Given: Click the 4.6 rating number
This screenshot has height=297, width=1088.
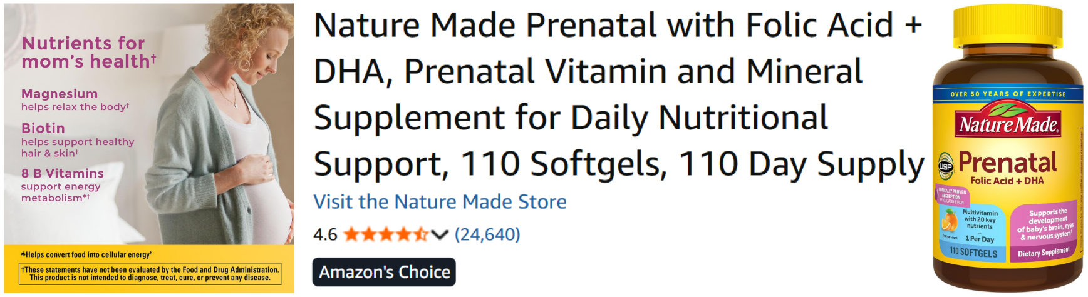Looking at the screenshot, I should pos(325,235).
